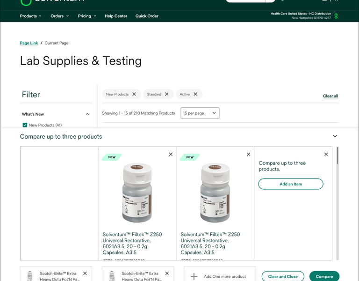359x281 pixels.
Task: Click the Add an Item button
Action: tap(291, 184)
